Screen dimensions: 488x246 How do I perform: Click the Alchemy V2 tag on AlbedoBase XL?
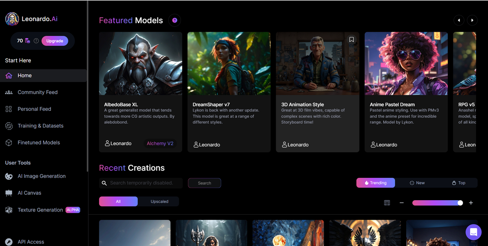(x=160, y=143)
